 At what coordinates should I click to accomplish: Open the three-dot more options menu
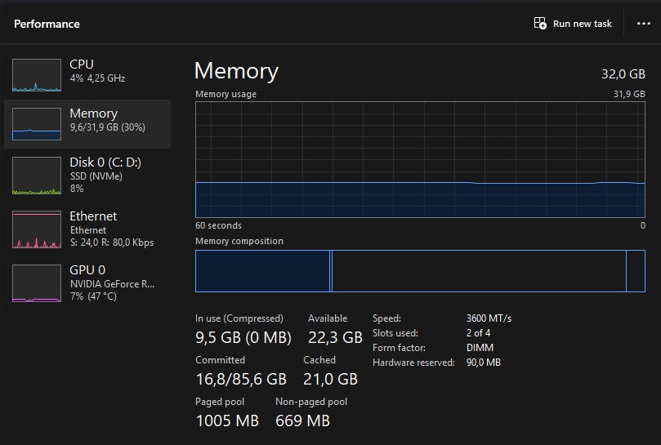(x=643, y=24)
